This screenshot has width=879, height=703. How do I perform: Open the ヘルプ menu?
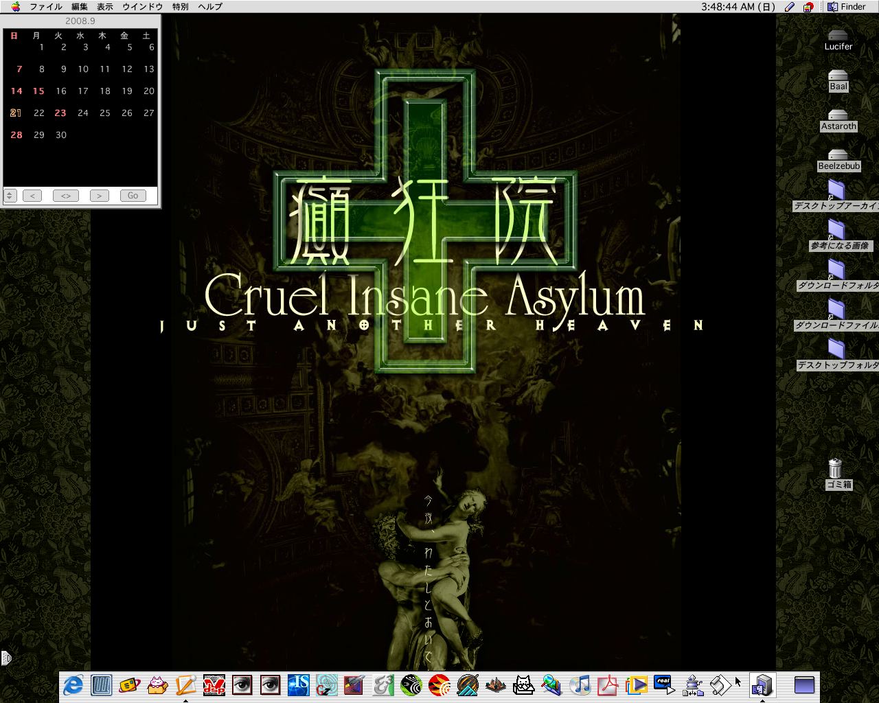tap(210, 7)
